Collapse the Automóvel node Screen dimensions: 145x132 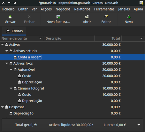[11, 70]
